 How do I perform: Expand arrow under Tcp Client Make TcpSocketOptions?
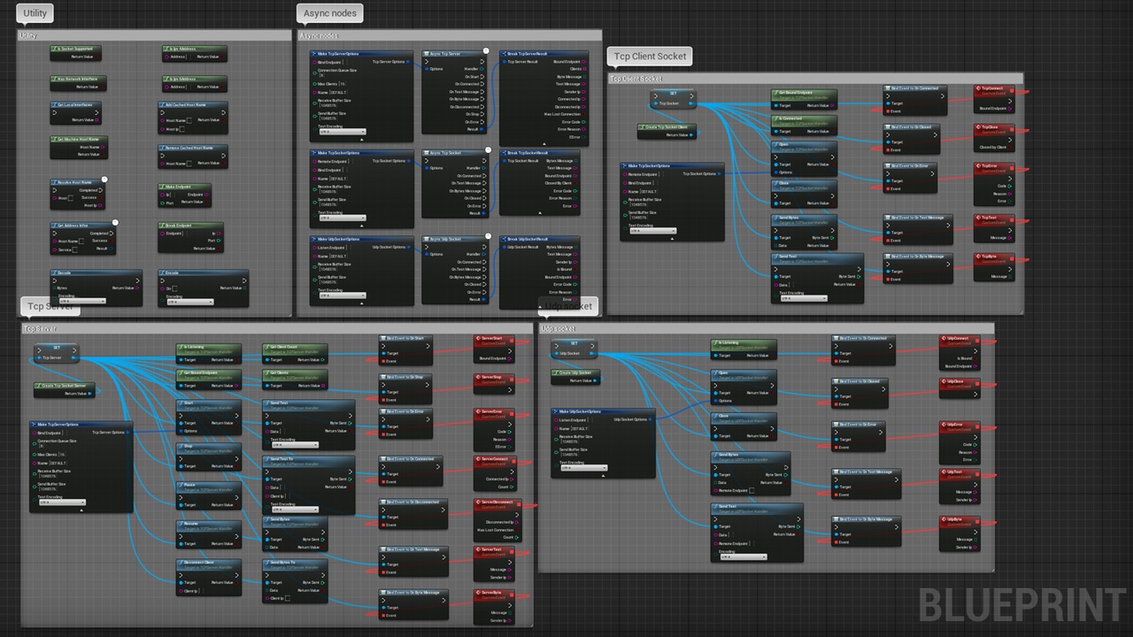point(672,238)
